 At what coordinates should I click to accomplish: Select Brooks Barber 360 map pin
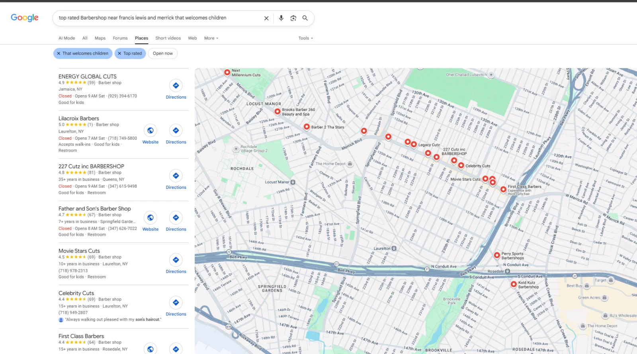pyautogui.click(x=277, y=111)
